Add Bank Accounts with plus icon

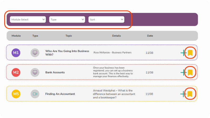click(x=183, y=72)
